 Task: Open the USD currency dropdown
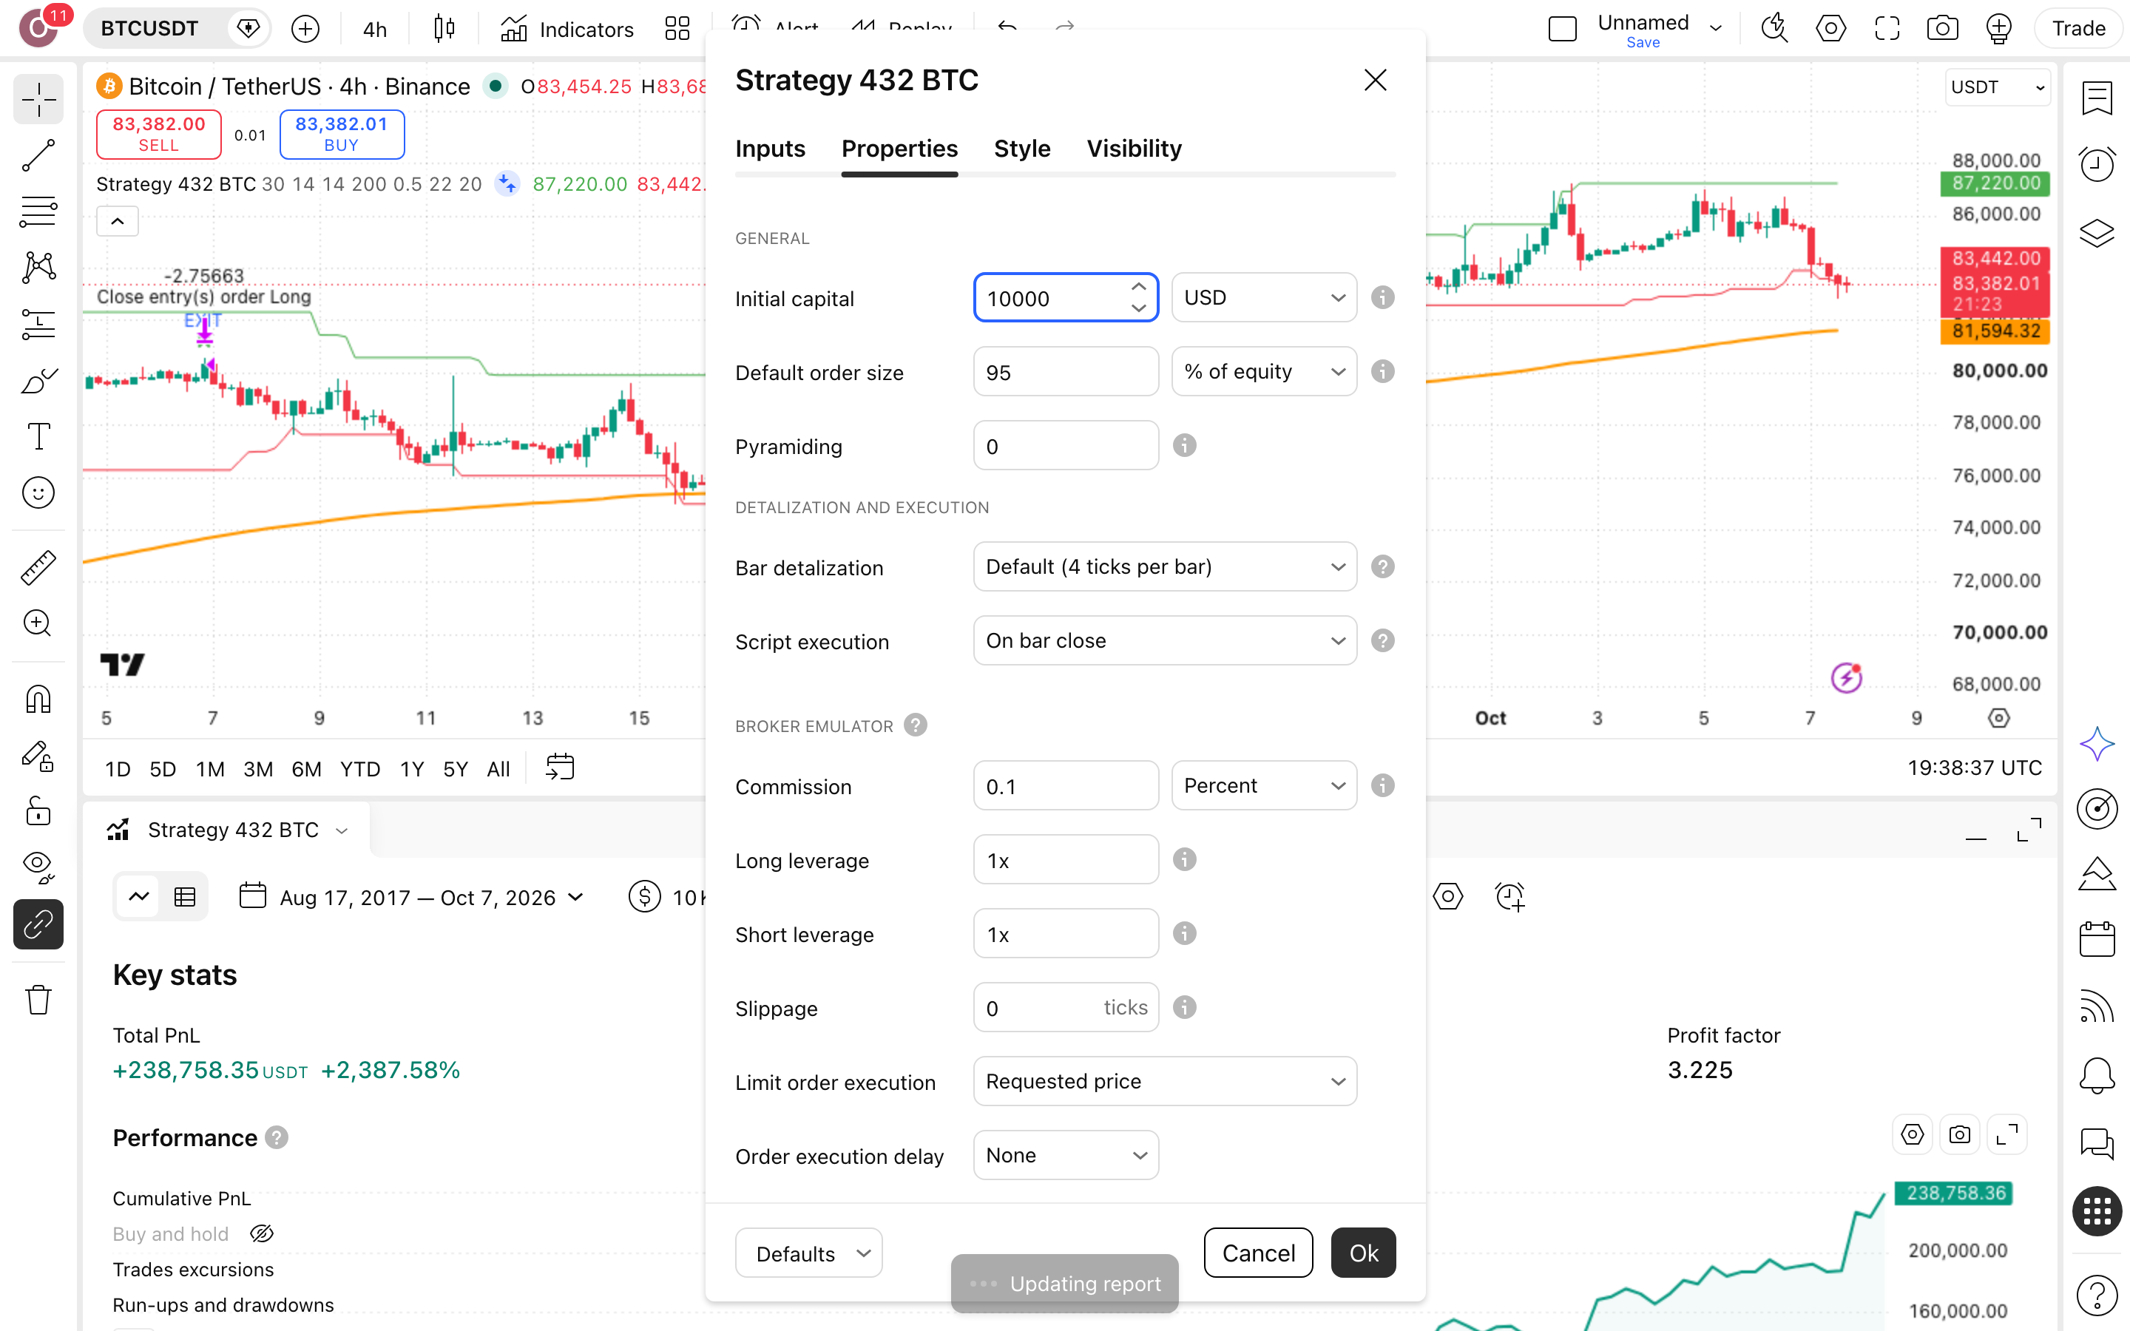click(1264, 297)
